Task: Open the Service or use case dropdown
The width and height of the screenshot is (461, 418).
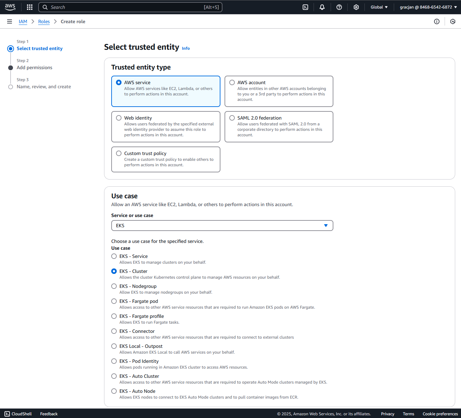Action: [222, 226]
